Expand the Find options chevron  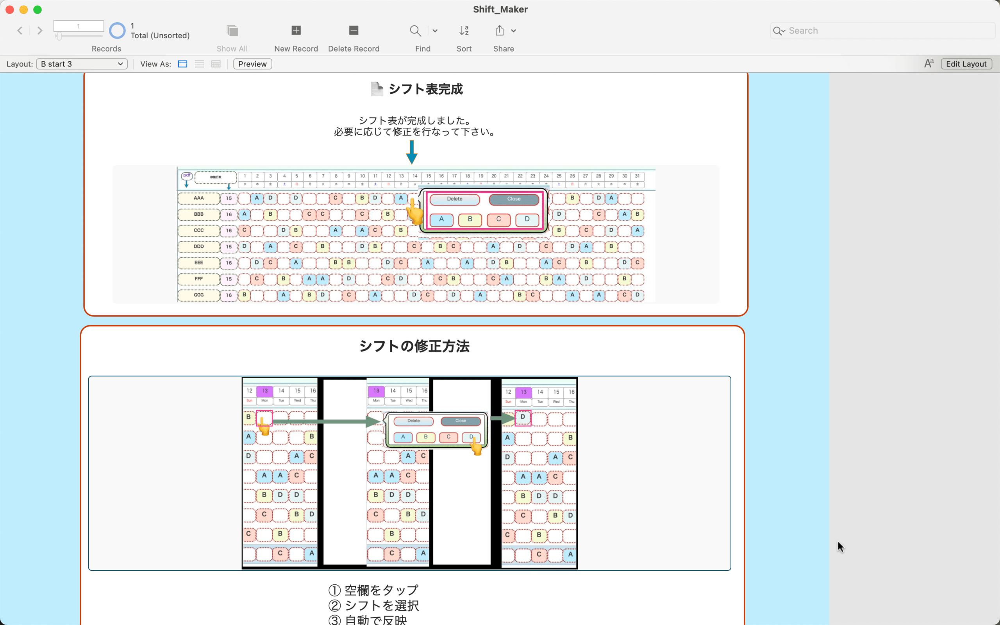[435, 30]
